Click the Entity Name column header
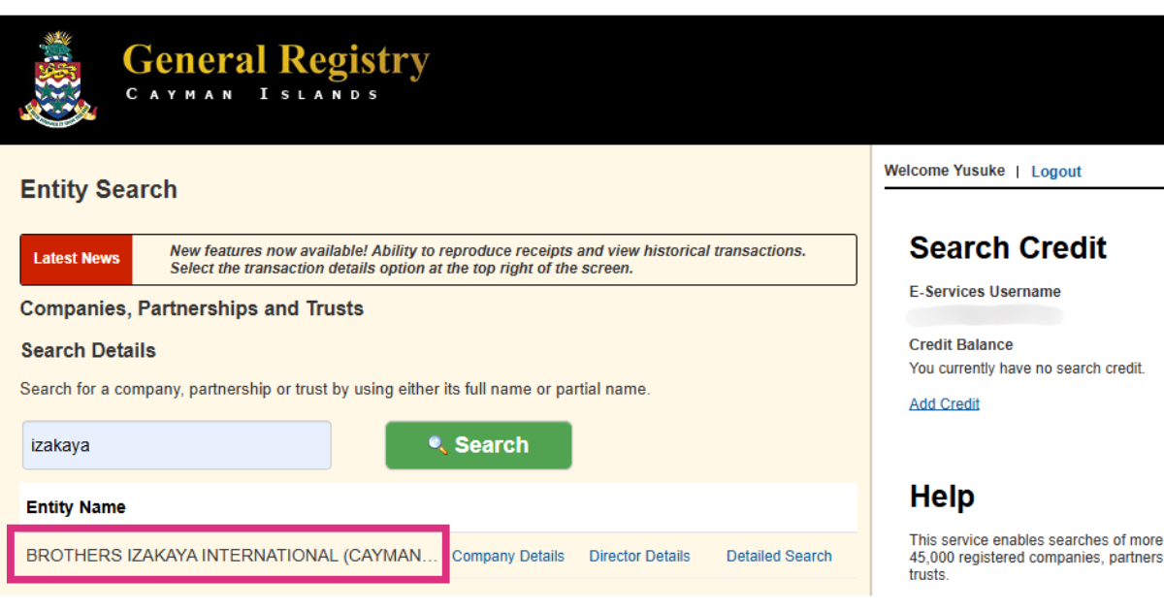This screenshot has height=611, width=1164. (x=76, y=507)
